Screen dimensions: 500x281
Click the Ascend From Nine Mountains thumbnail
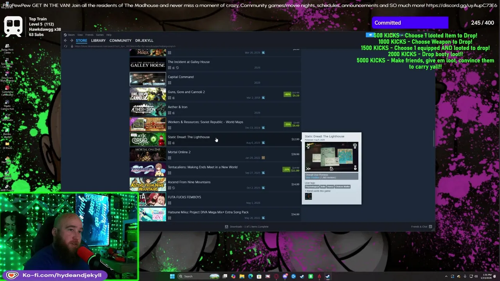148,185
